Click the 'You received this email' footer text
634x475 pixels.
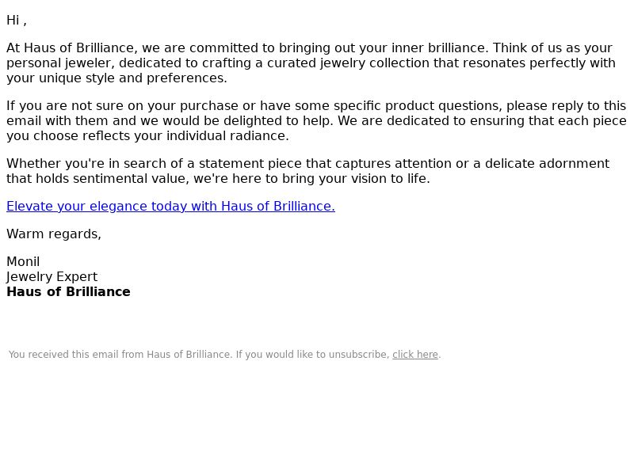[224, 355]
